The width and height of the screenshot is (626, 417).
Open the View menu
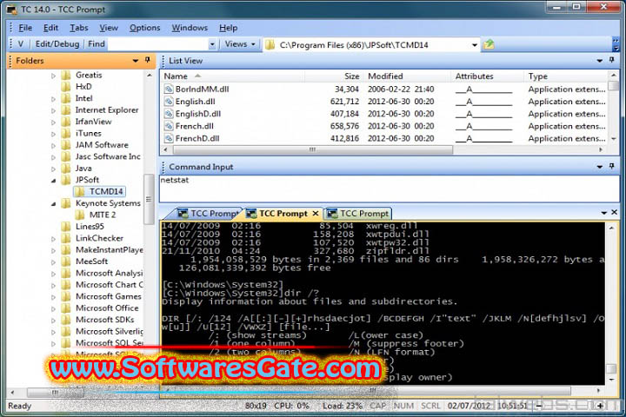[109, 28]
